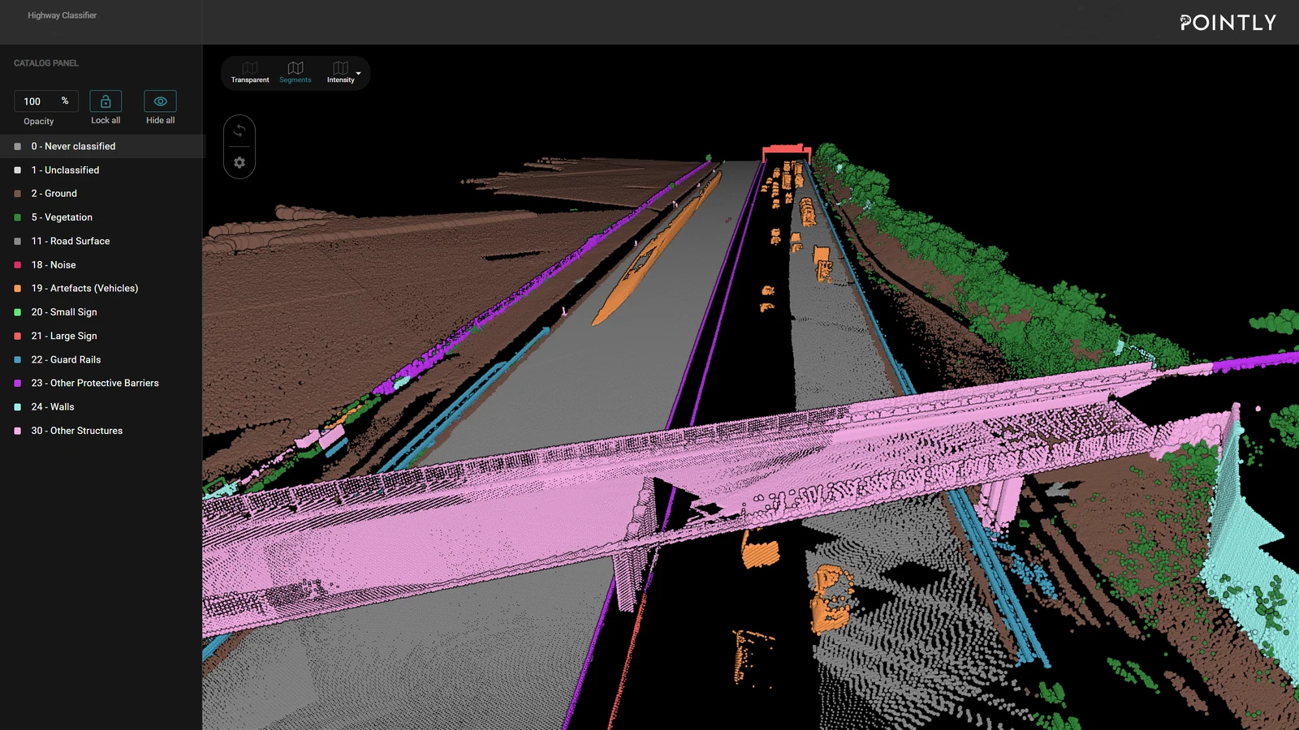Click the Vegetation green color swatch
Image resolution: width=1299 pixels, height=730 pixels.
coord(18,217)
